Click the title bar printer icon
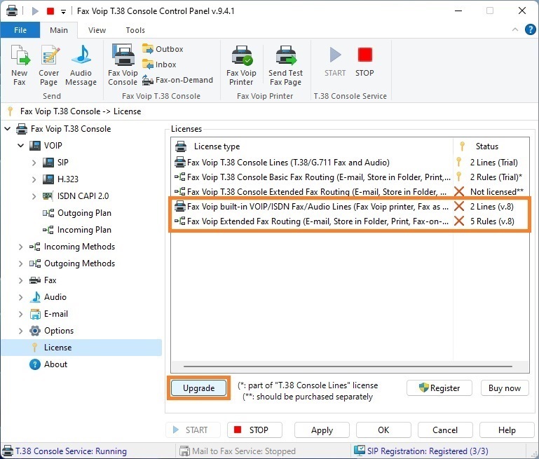539x459 pixels. click(x=12, y=11)
